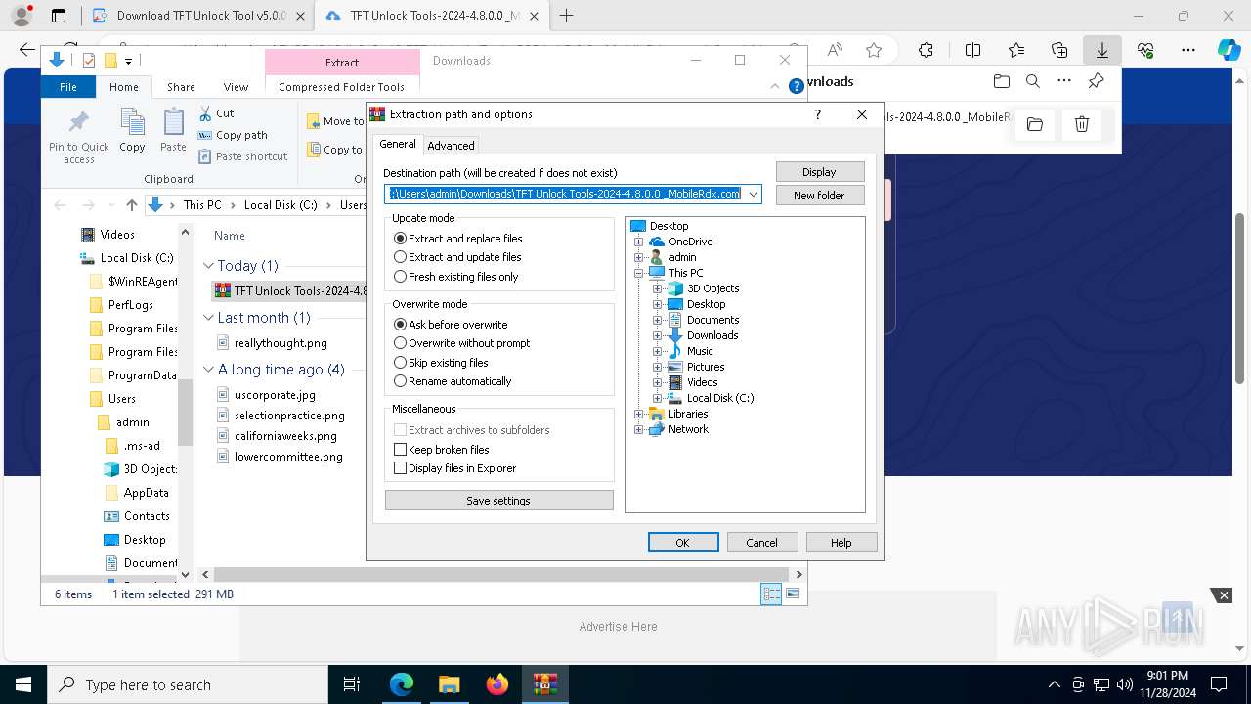Open Copilot icon in Edge
This screenshot has width=1251, height=704.
coord(1229,50)
